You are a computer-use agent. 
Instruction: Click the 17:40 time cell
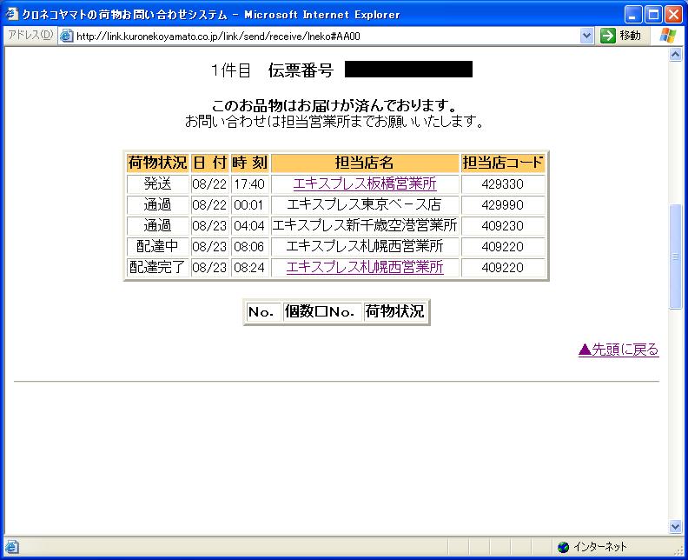coord(249,183)
